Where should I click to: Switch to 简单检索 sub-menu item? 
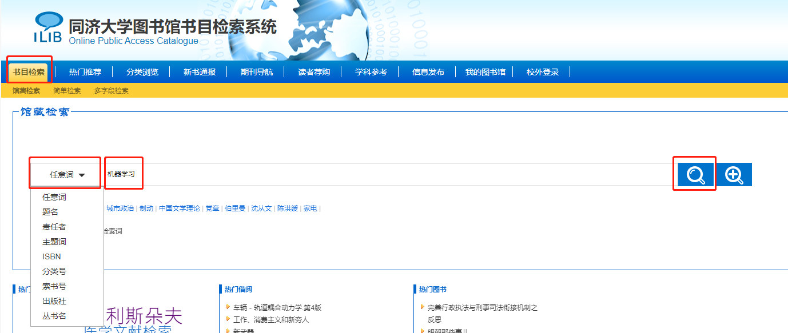coord(67,91)
